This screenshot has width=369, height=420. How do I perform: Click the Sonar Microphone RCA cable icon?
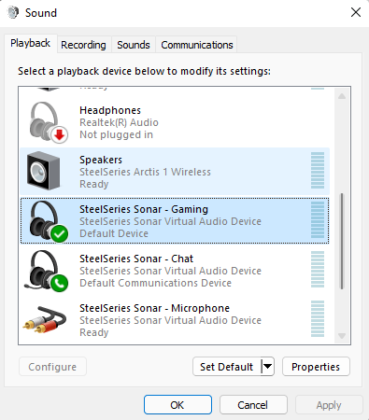(x=45, y=319)
